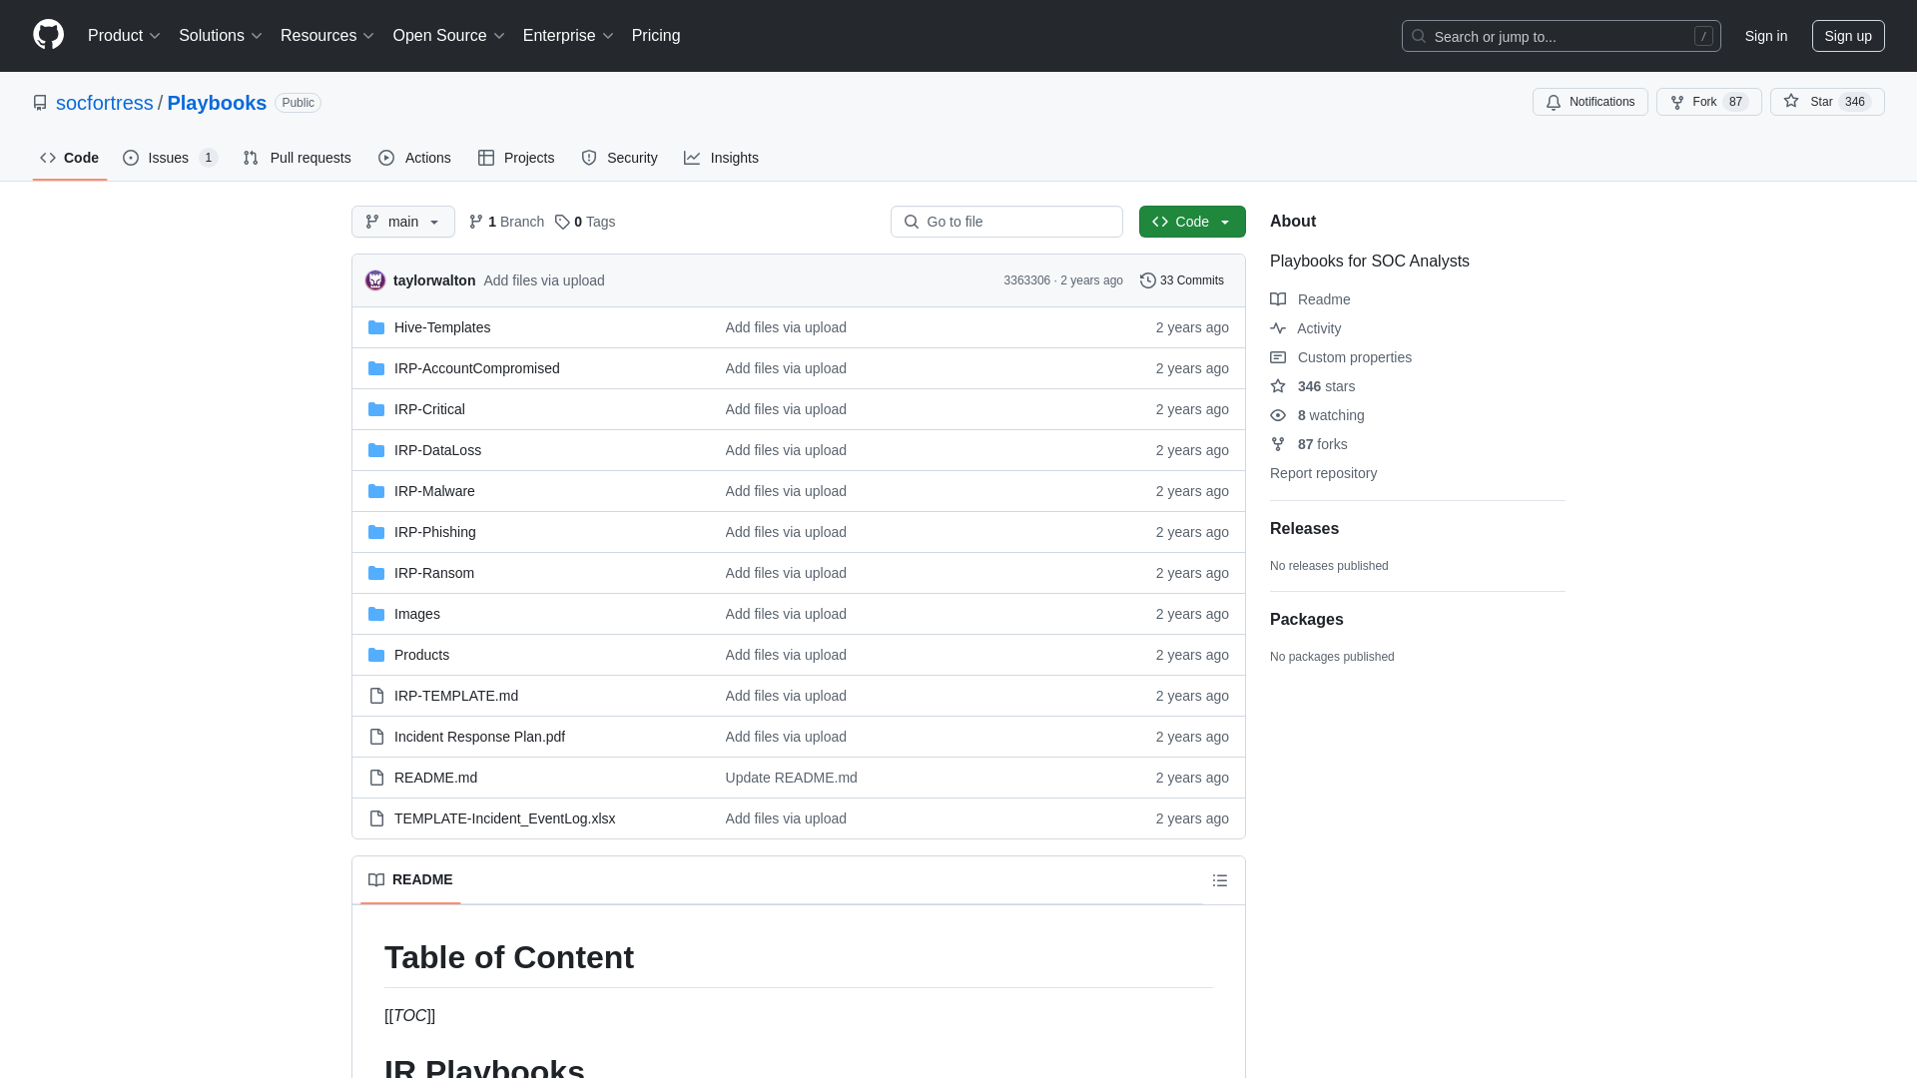Viewport: 1917px width, 1078px height.
Task: Expand the README outline toggle
Action: (1219, 880)
